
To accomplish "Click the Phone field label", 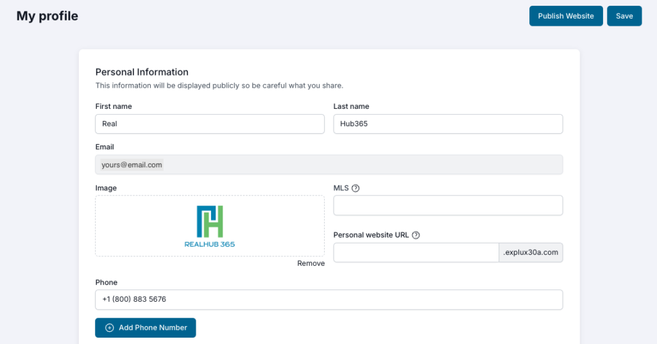I will [107, 282].
